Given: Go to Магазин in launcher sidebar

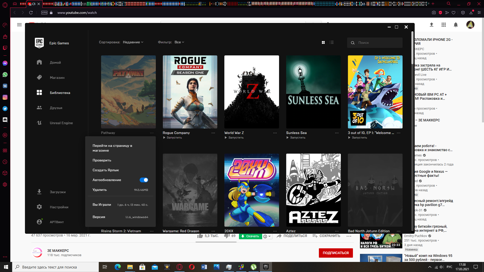Looking at the screenshot, I should tap(57, 78).
